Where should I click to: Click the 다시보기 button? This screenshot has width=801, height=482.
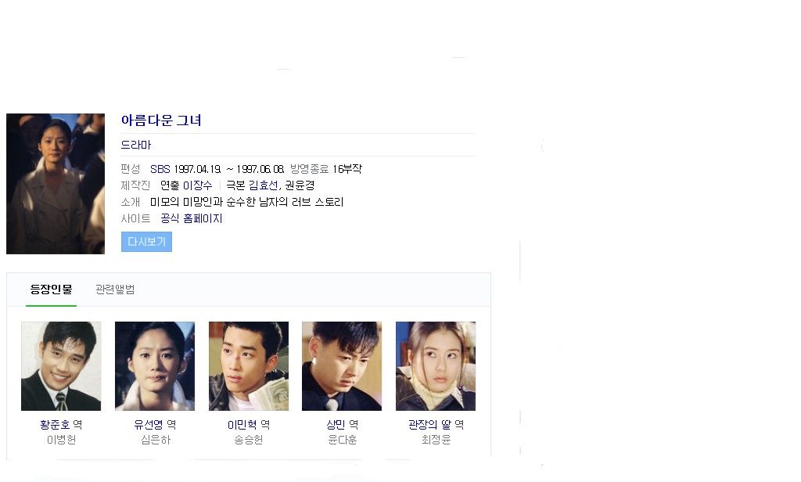[146, 242]
